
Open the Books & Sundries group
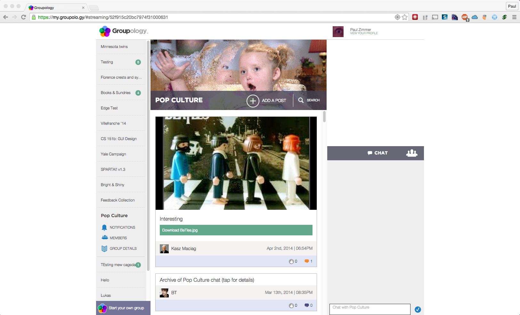[116, 93]
